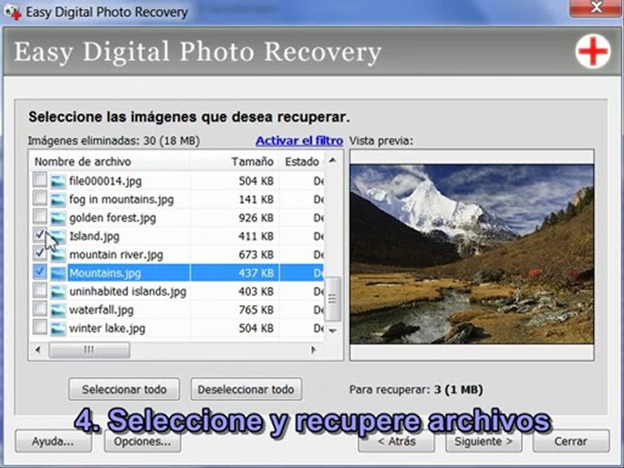
Task: Click the horizontal scrollbar thumb
Action: pos(89,350)
